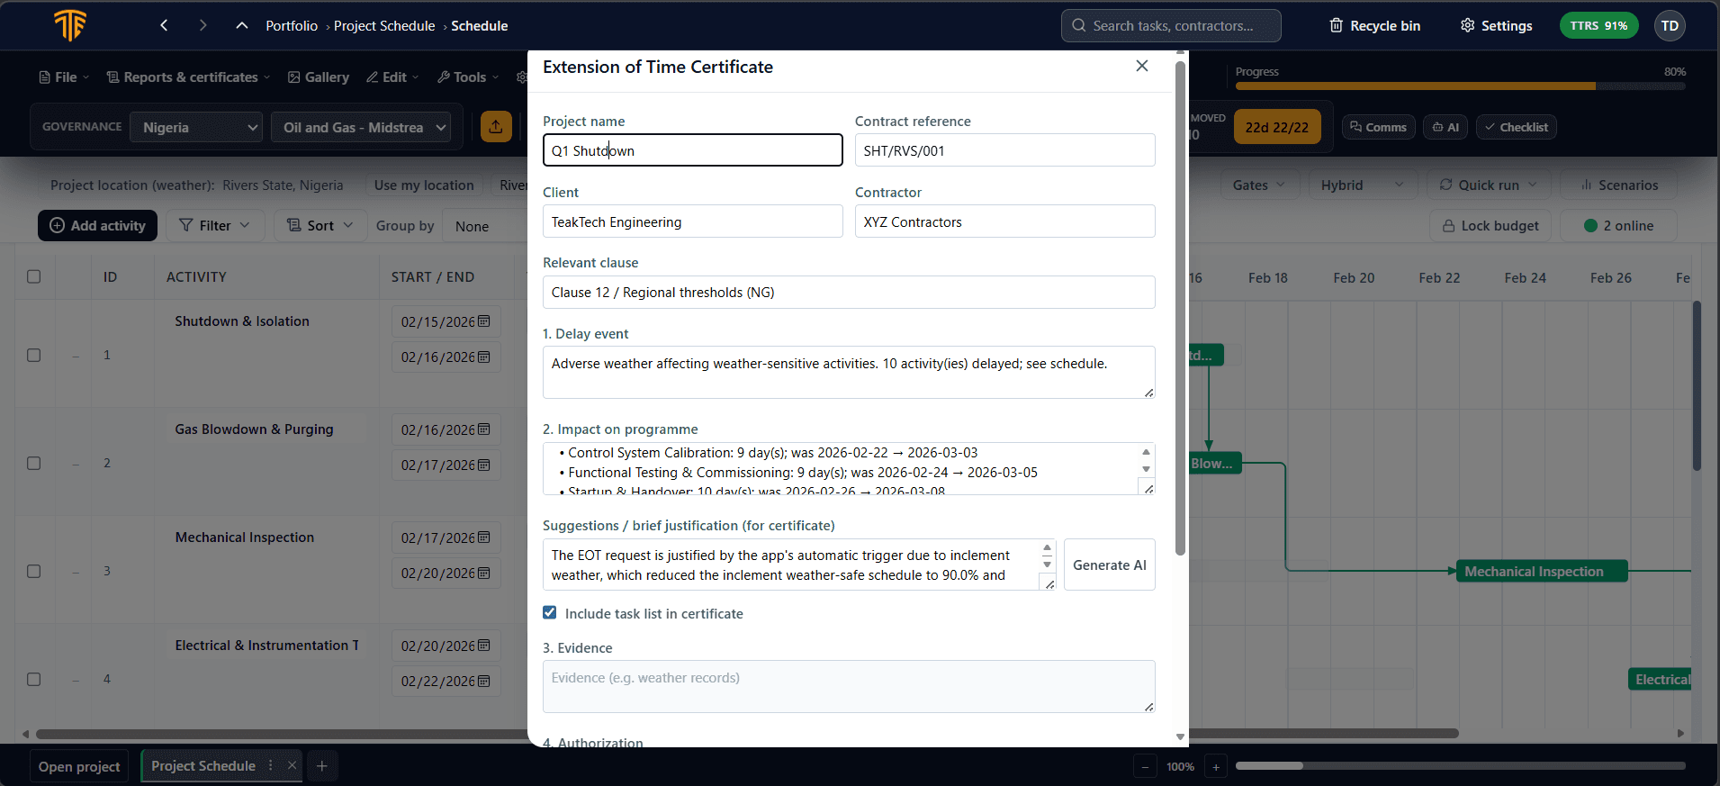Screen dimensions: 1720x786
Task: Click the back navigation arrow
Action: pyautogui.click(x=164, y=26)
